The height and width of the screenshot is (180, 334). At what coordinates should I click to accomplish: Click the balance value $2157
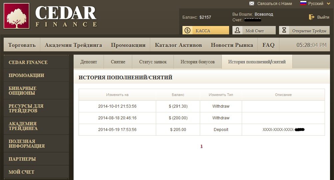(x=205, y=17)
